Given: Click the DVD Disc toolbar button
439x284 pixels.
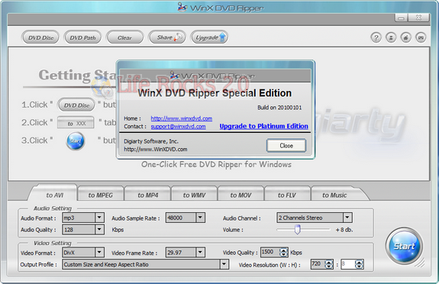Looking at the screenshot, I should (40, 37).
